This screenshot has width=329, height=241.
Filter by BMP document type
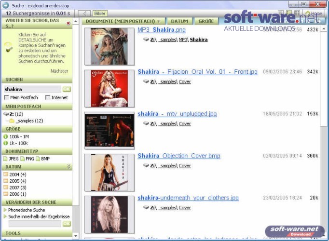[x=43, y=159]
